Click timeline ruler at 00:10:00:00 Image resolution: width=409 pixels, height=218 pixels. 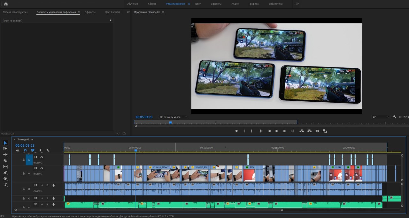click(x=206, y=148)
